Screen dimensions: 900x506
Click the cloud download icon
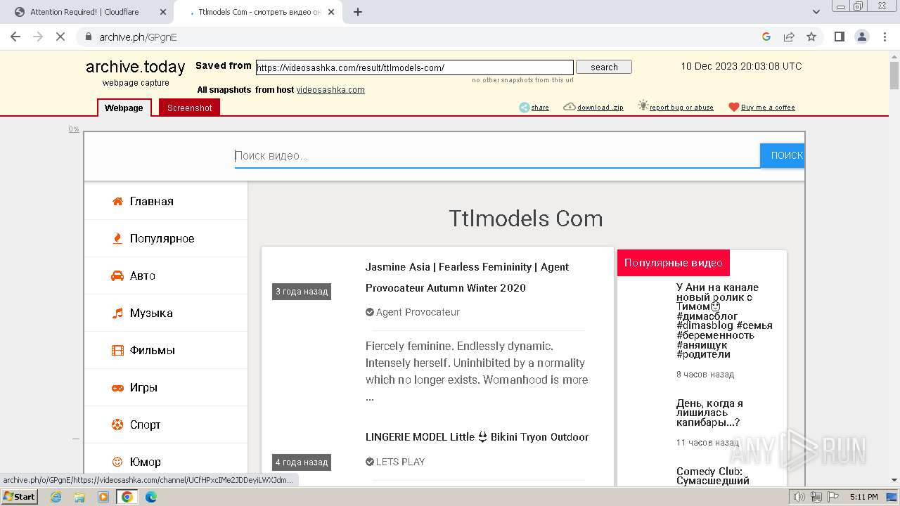tap(570, 107)
